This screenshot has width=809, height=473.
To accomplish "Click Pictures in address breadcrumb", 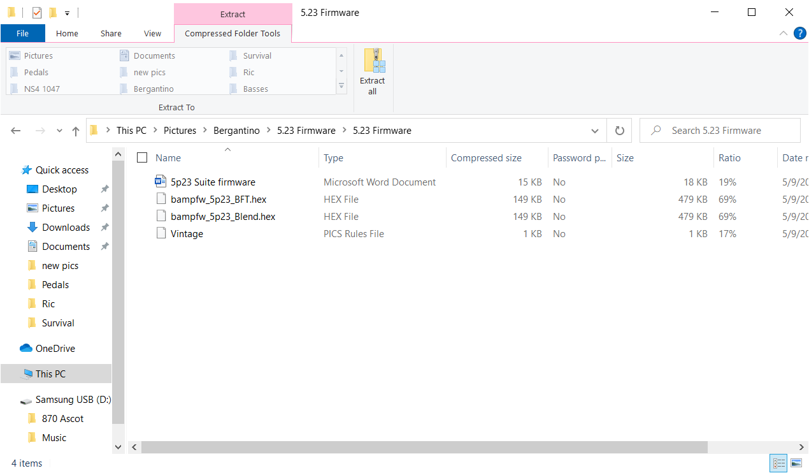I will pos(180,131).
